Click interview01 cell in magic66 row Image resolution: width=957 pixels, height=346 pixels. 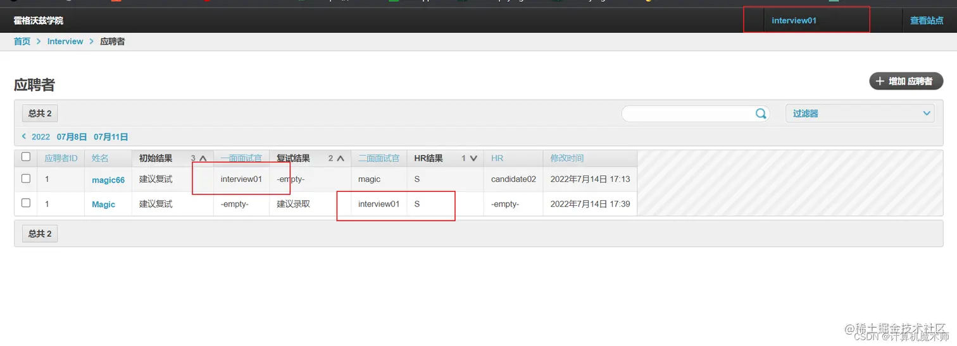pyautogui.click(x=241, y=179)
